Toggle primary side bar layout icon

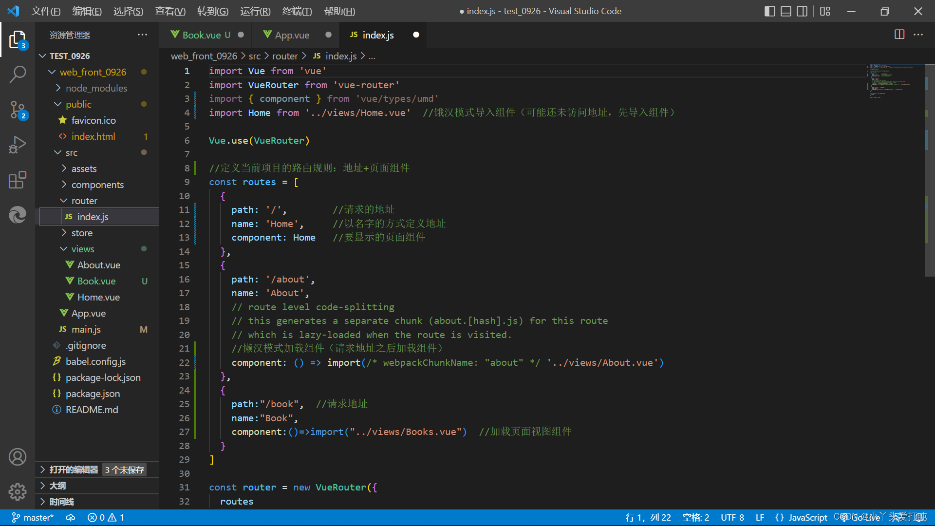tap(770, 11)
